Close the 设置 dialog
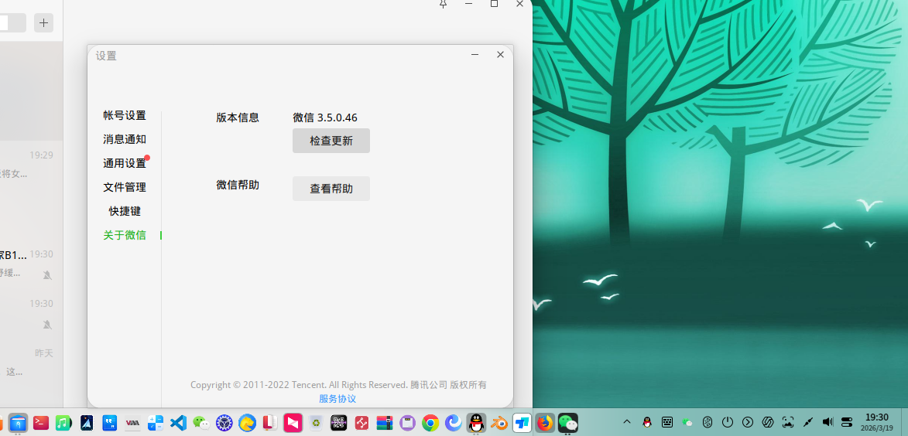 click(x=500, y=54)
